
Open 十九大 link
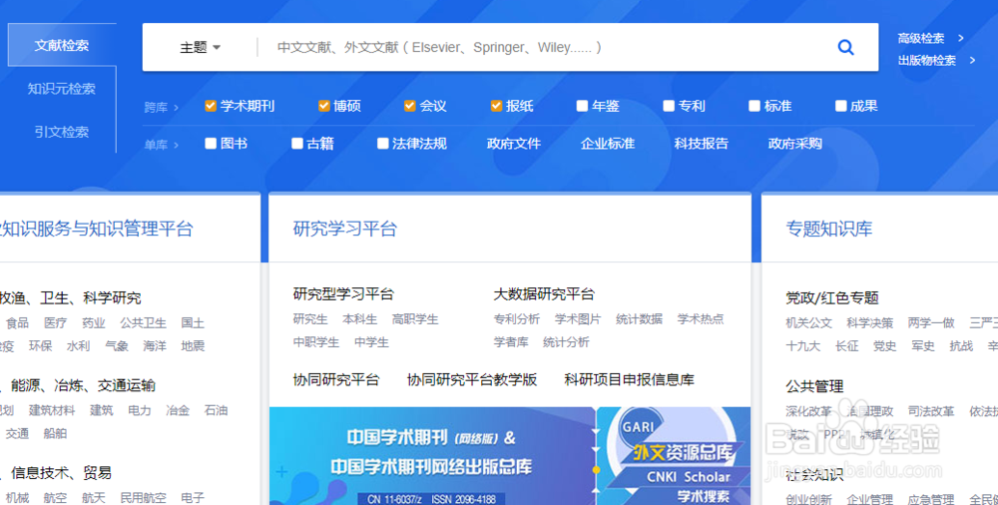802,345
